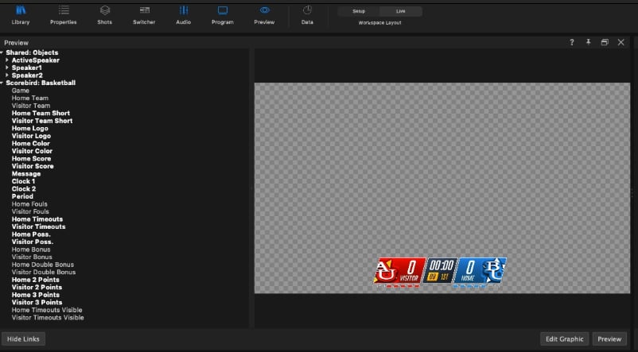Image resolution: width=638 pixels, height=352 pixels.
Task: Select the Home Team field
Action: coord(30,98)
